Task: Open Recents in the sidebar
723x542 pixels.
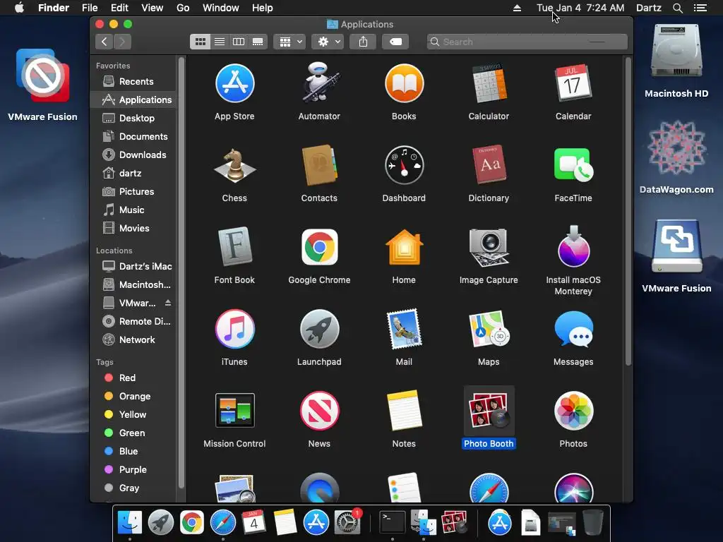Action: coord(133,82)
